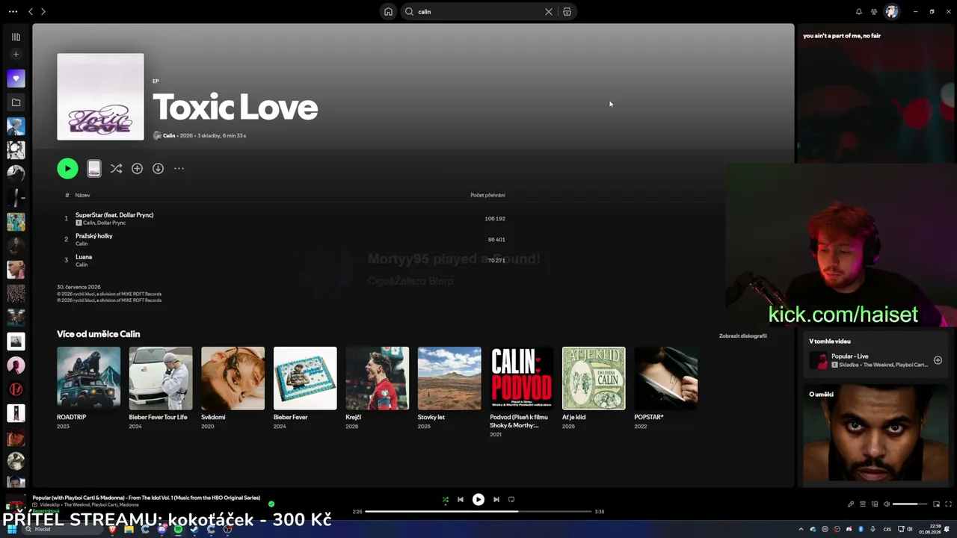
Task: Enter full screen player mode
Action: pos(950,504)
